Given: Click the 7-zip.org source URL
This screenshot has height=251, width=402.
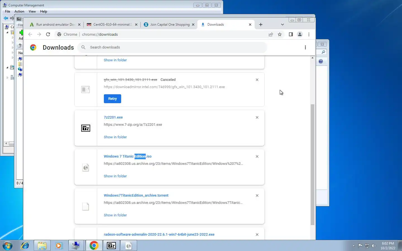Looking at the screenshot, I should [133, 125].
